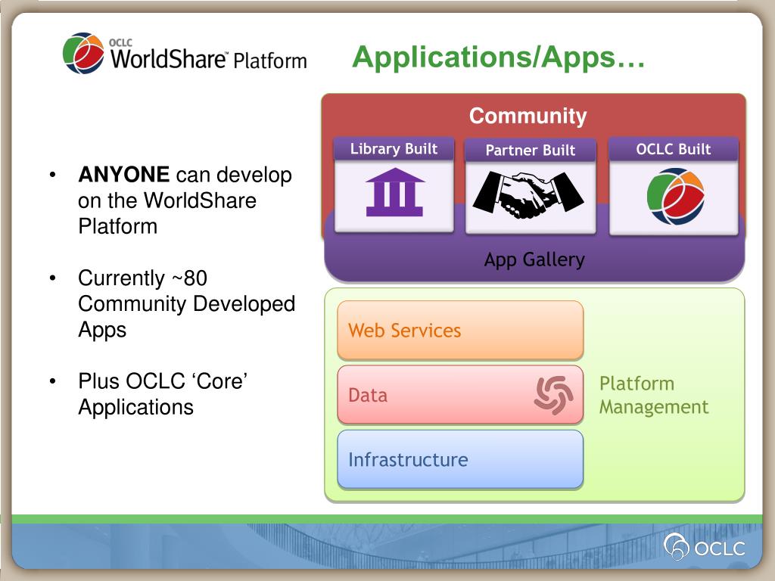Click the handshake partner icon

coord(528,194)
